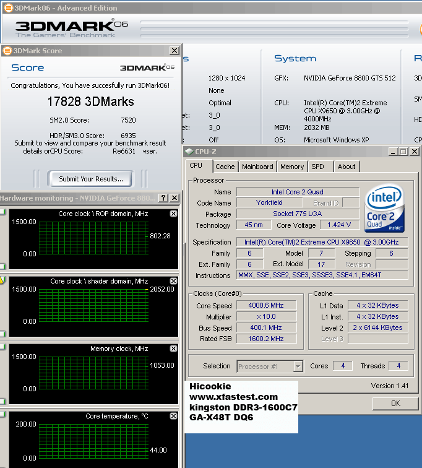The height and width of the screenshot is (468, 422).
Task: Click the Ext. Model value '17'
Action: [x=321, y=264]
